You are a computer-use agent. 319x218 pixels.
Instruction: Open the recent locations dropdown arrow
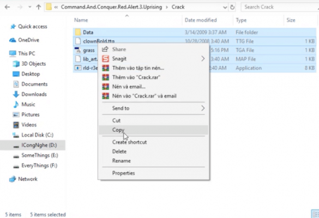click(x=30, y=7)
